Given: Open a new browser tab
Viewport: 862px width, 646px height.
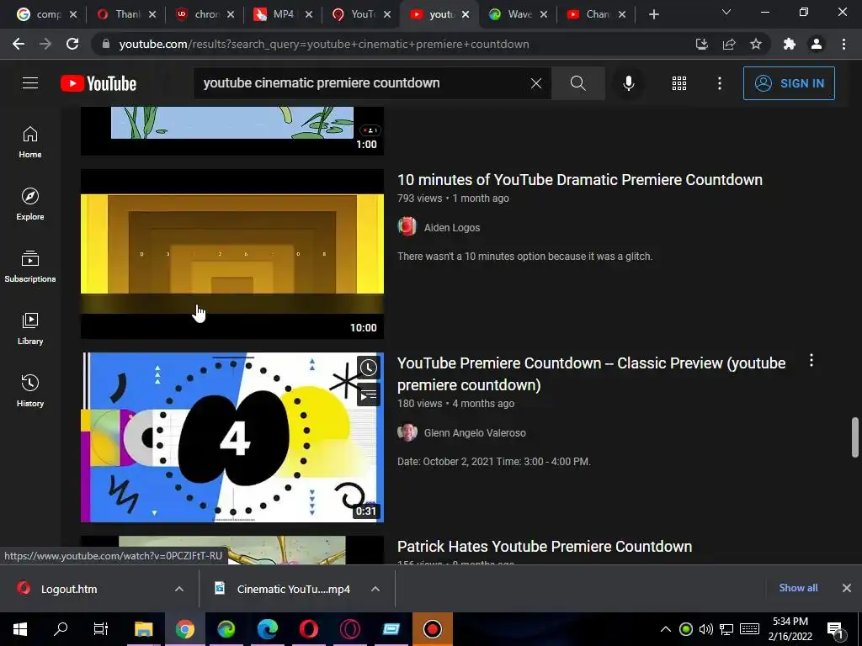Looking at the screenshot, I should point(653,14).
